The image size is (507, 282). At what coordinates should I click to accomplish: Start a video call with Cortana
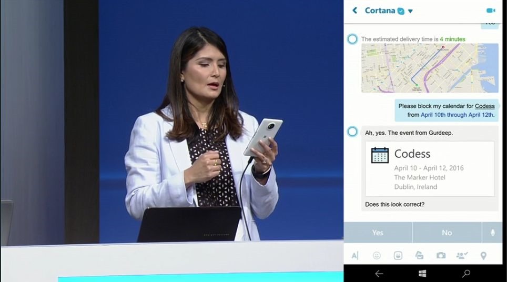click(491, 11)
